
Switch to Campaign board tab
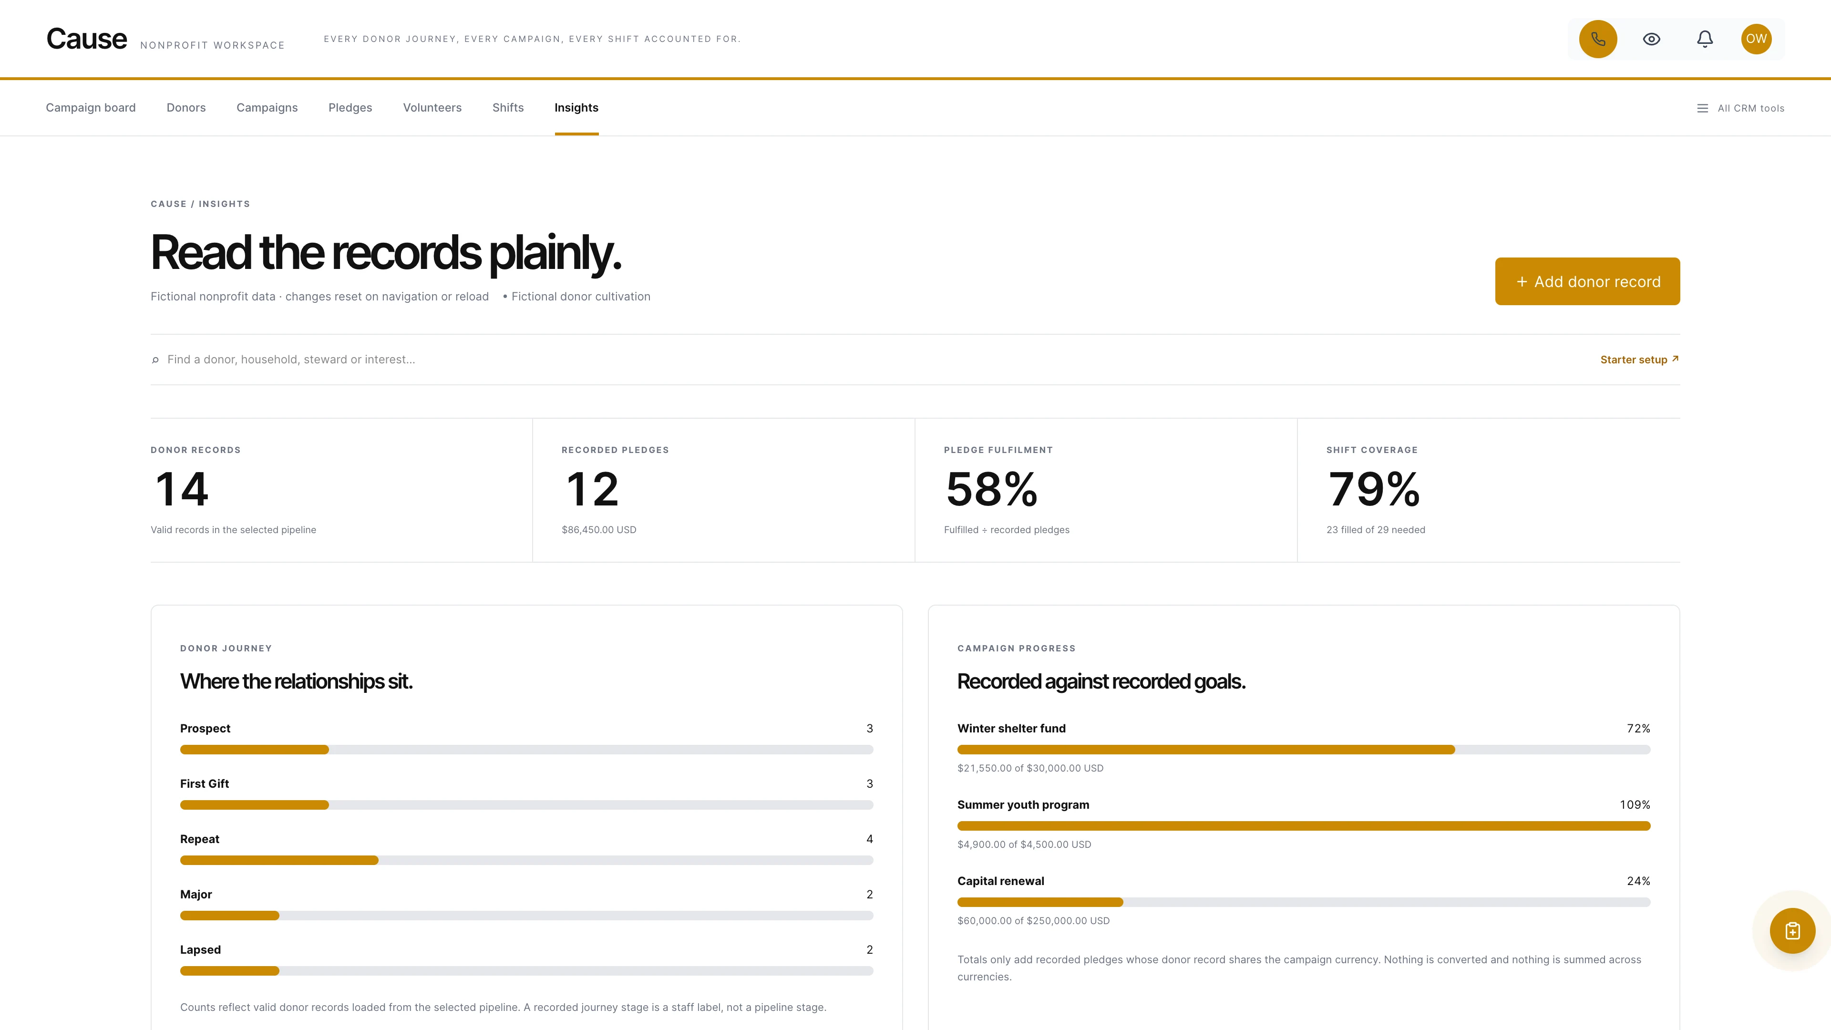click(x=90, y=108)
